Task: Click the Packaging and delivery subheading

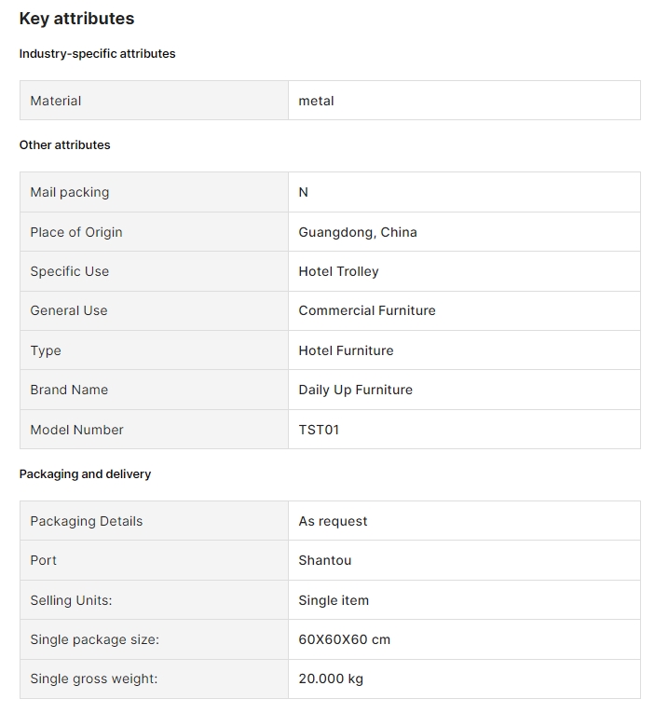Action: click(x=85, y=474)
